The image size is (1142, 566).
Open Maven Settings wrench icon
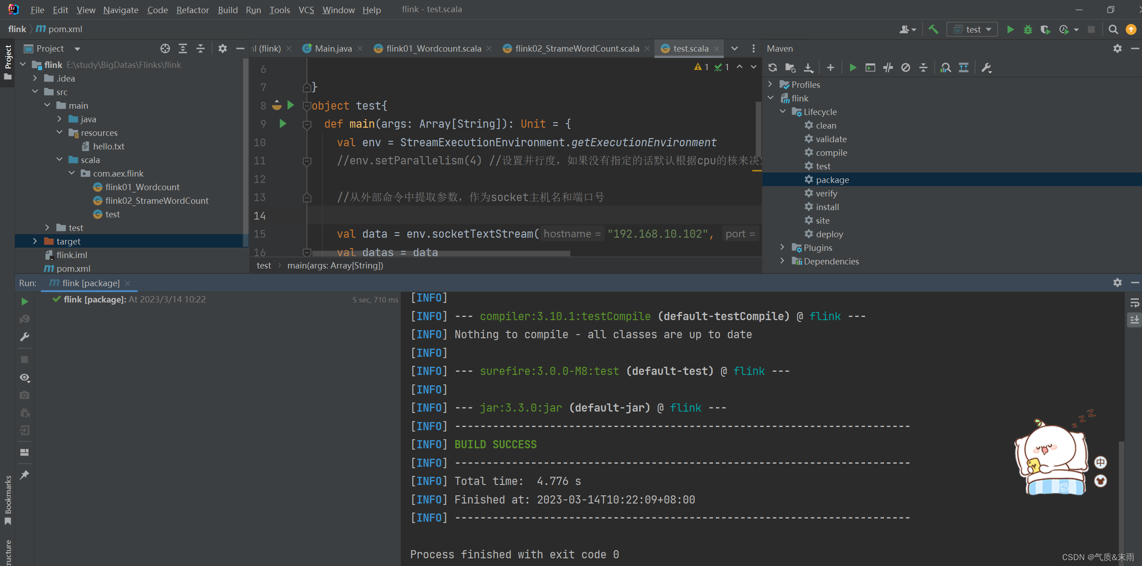coord(986,67)
